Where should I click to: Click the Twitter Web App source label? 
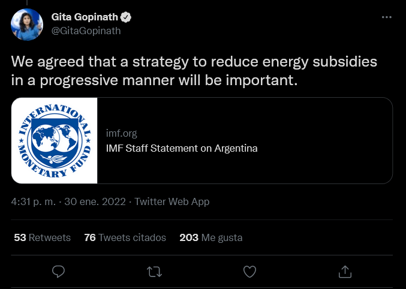click(x=172, y=201)
